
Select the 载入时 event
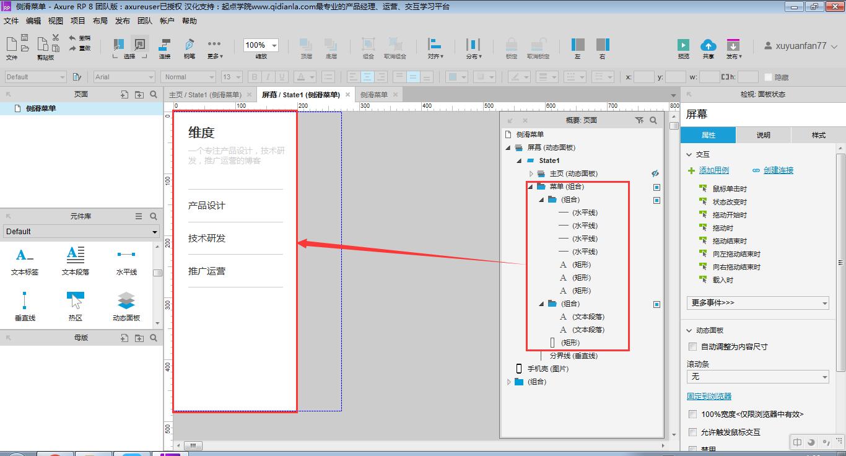point(723,280)
